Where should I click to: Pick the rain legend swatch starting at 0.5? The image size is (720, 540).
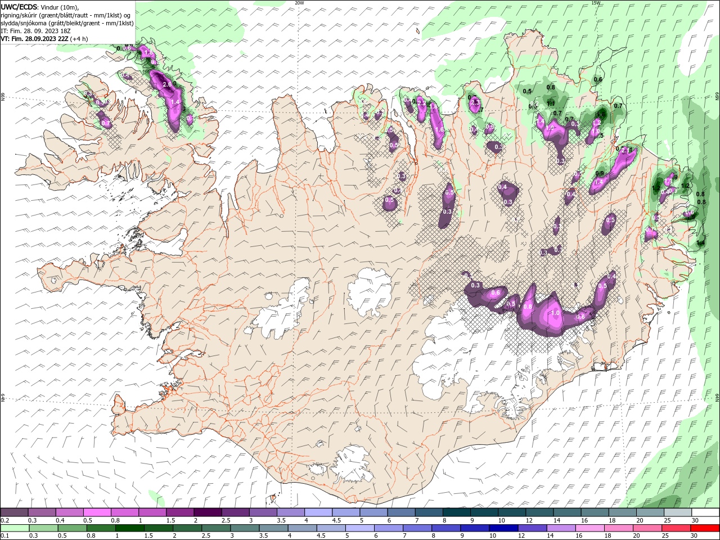72,528
